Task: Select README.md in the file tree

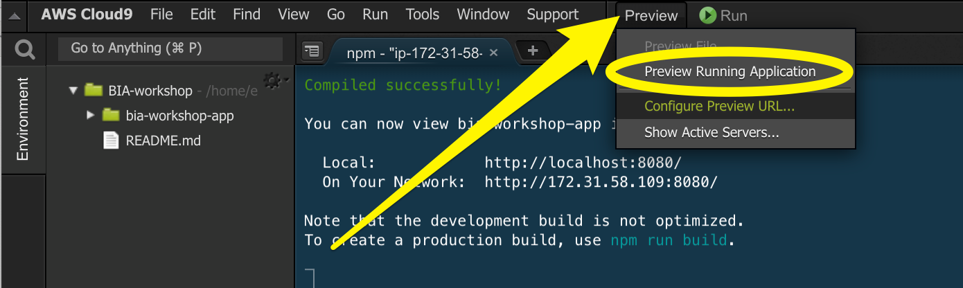Action: click(163, 141)
